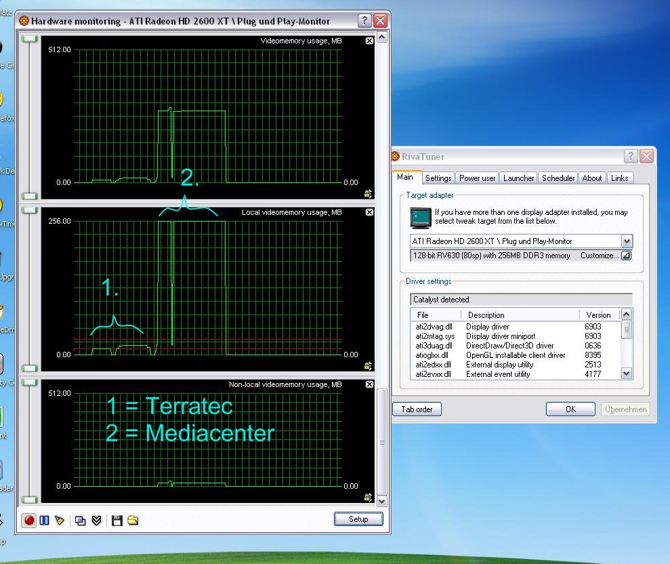Viewport: 670px width, 564px height.
Task: Click the monitor adapter icon in Target adapter
Action: tap(421, 218)
